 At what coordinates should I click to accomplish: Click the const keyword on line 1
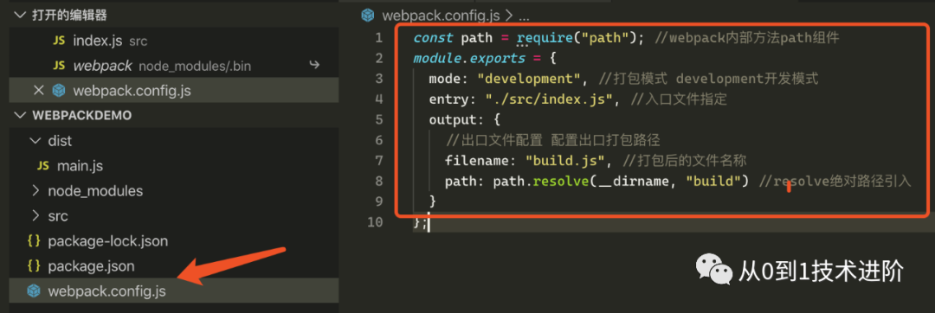(433, 39)
